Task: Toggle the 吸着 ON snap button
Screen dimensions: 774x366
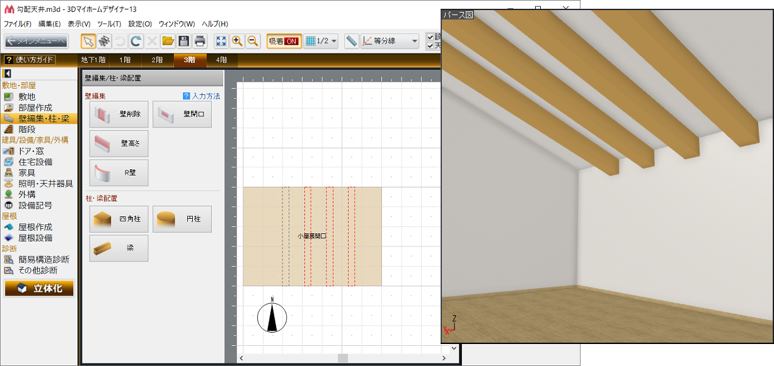Action: click(284, 42)
